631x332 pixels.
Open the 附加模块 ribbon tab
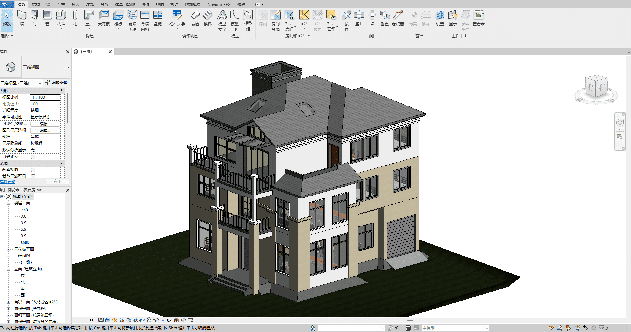point(193,4)
